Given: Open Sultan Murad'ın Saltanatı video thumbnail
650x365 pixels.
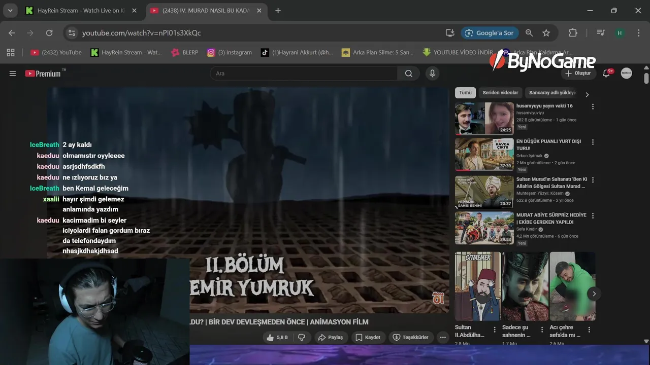Looking at the screenshot, I should 484,192.
